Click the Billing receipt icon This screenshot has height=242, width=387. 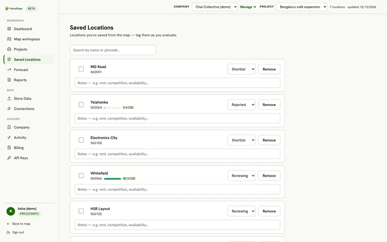(x=9, y=148)
